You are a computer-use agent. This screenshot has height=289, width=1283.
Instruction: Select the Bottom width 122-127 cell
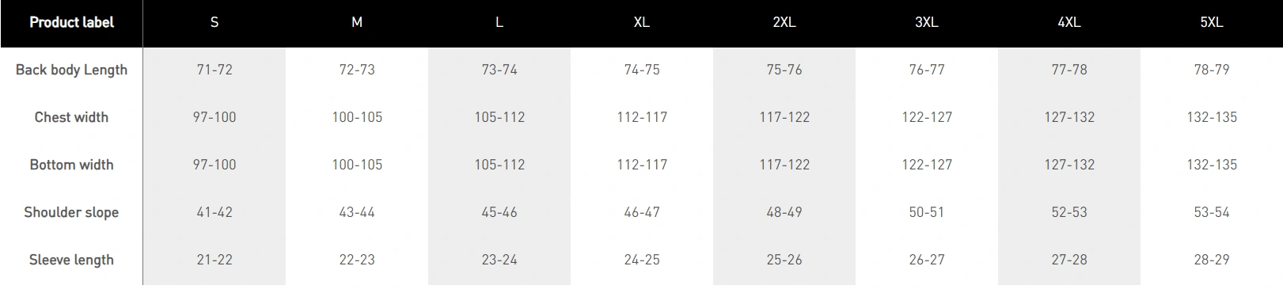coord(927,165)
